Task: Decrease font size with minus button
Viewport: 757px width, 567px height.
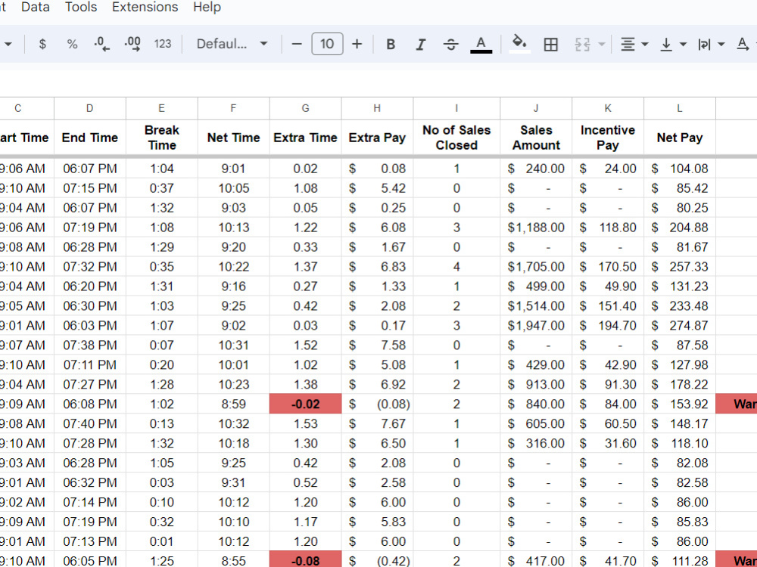Action: coord(297,44)
